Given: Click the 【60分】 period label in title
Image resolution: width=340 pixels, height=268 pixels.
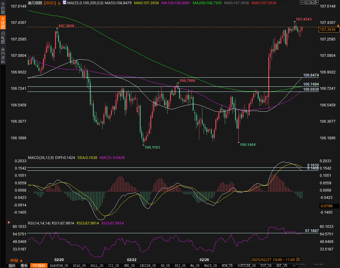Looking at the screenshot, I should pos(50,3).
